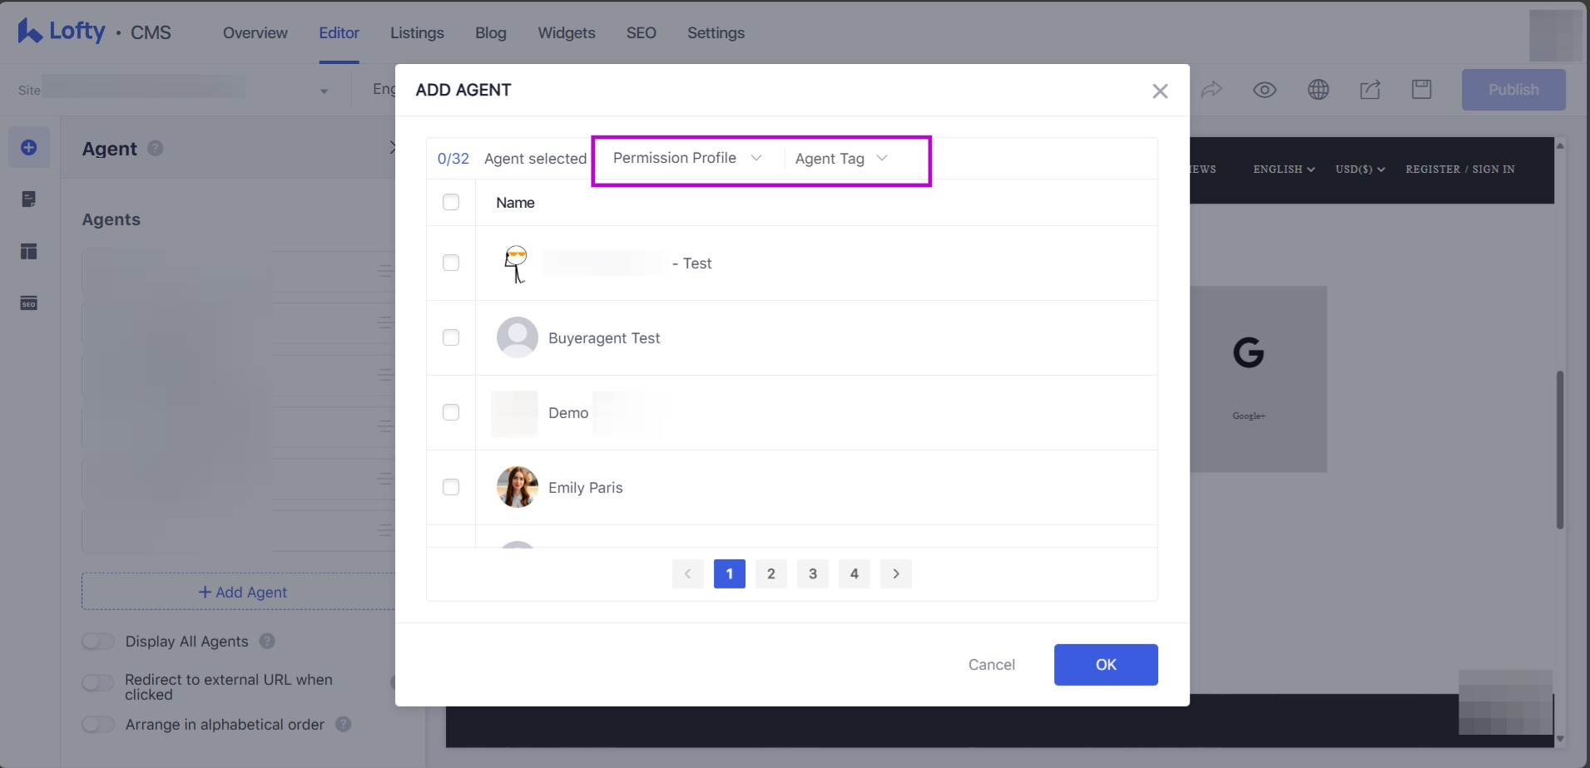Open the SEO icon in left sidebar
1590x768 pixels.
(29, 303)
